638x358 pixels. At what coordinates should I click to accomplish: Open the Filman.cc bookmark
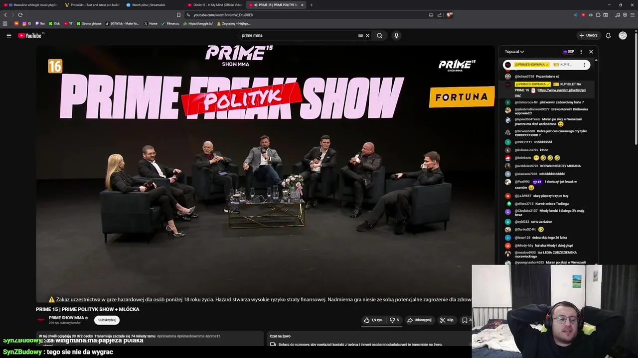[170, 23]
